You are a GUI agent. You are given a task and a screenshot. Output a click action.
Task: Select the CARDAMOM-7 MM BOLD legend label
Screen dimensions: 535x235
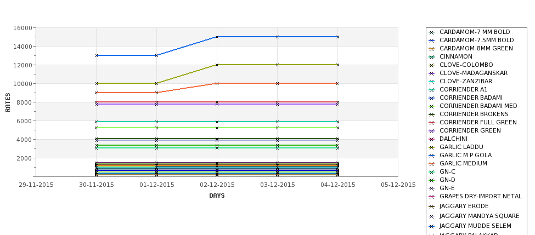(x=475, y=32)
